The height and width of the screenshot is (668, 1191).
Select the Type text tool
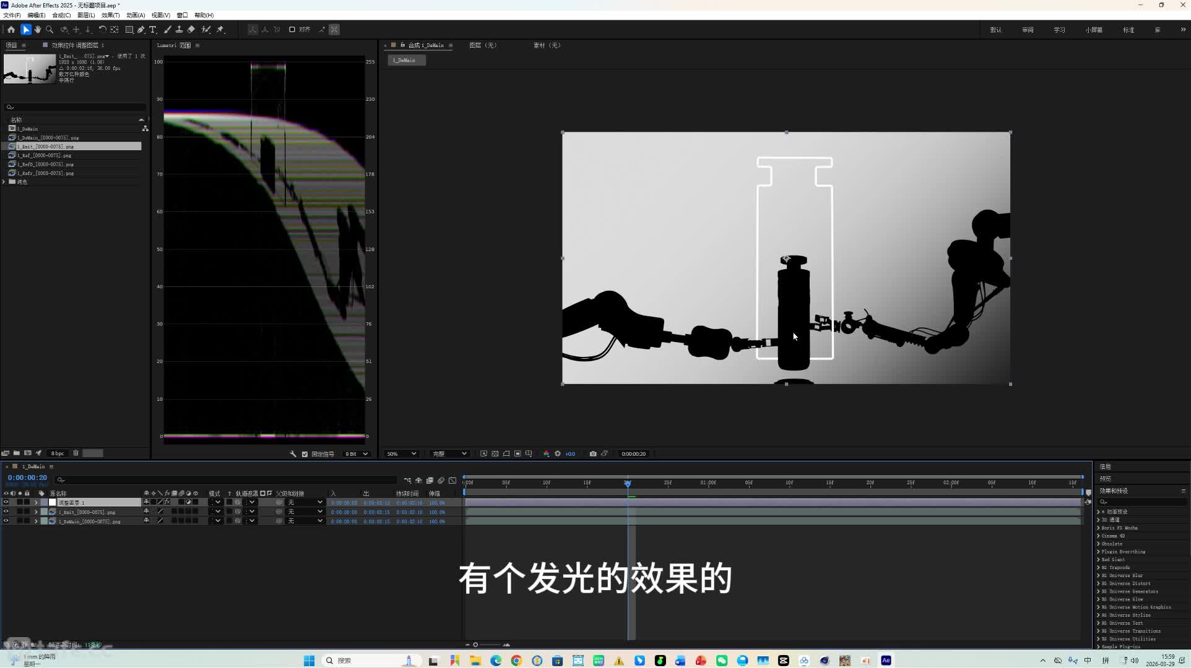[153, 29]
